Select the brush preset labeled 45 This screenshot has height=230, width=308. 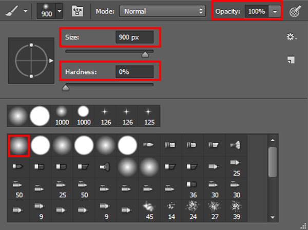149,211
